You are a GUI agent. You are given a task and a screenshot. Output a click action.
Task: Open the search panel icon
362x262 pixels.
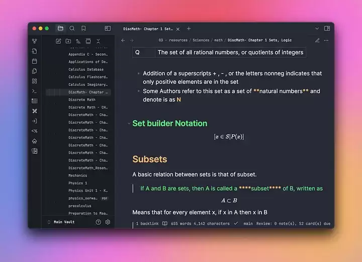(x=72, y=29)
